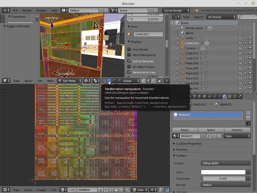This screenshot has width=257, height=193.
Task: Click the outliner search magnifier
Action: point(240,17)
